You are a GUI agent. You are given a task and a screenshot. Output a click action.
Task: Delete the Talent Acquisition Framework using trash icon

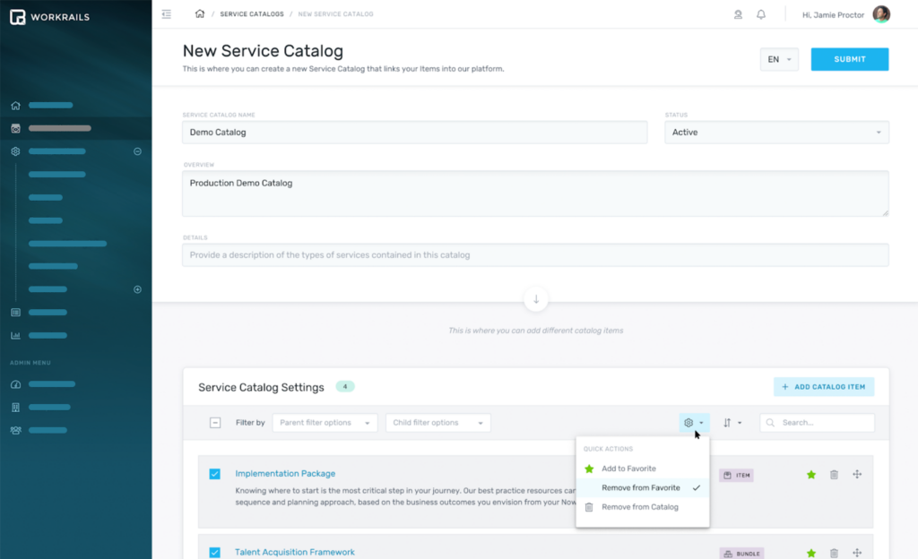[833, 554]
